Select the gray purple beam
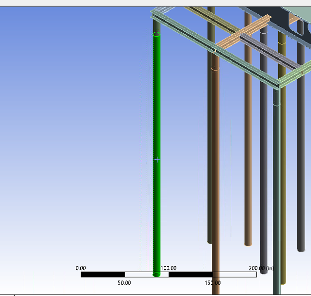Image resolution: width=311 pixels, height=296 pixels. (270, 52)
